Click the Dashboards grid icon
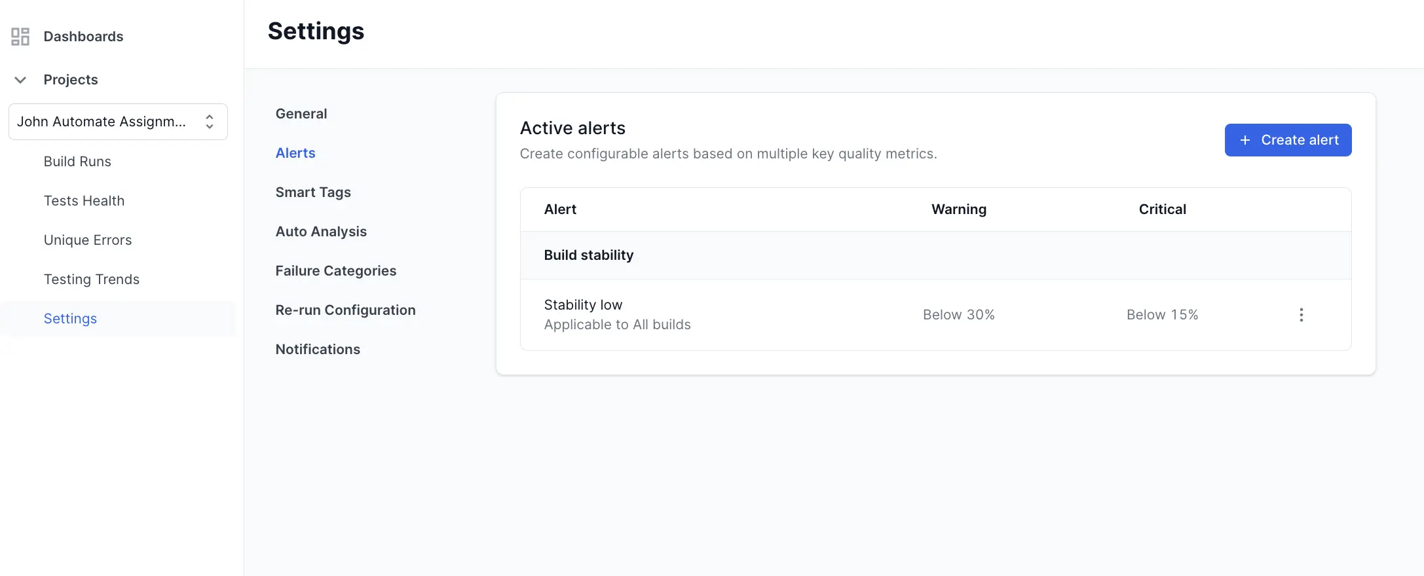This screenshot has height=576, width=1424. point(20,37)
